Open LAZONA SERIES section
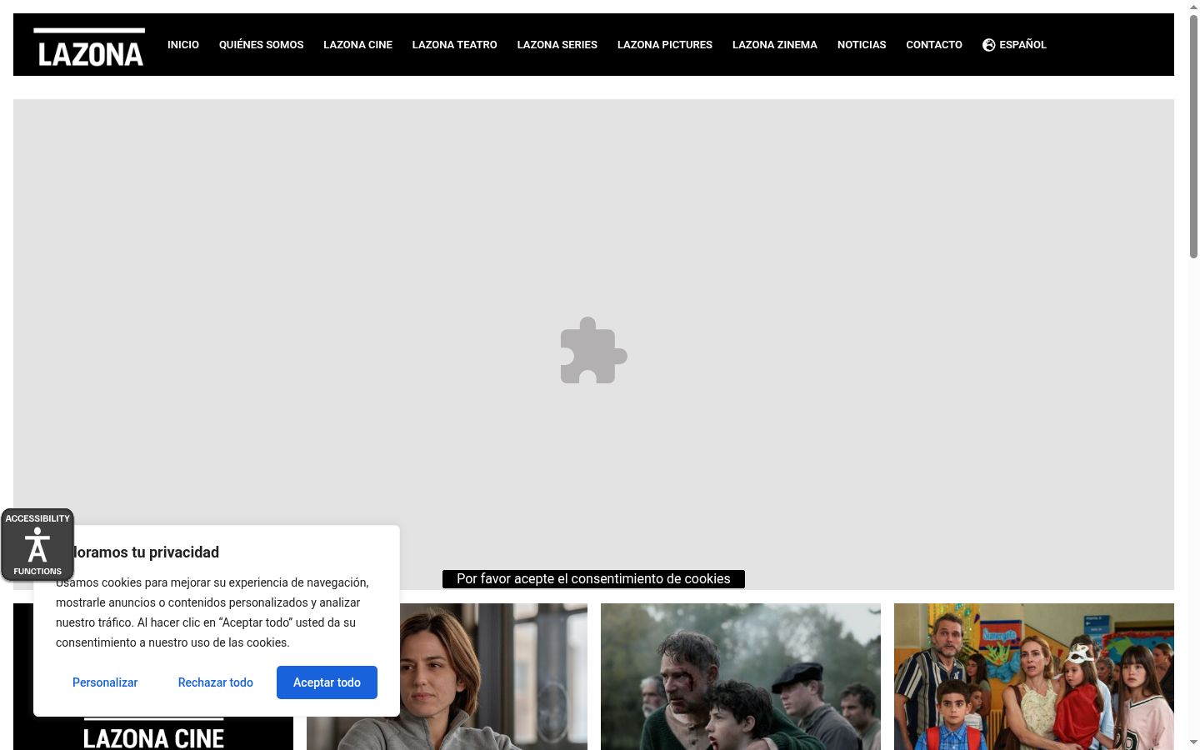 point(557,45)
